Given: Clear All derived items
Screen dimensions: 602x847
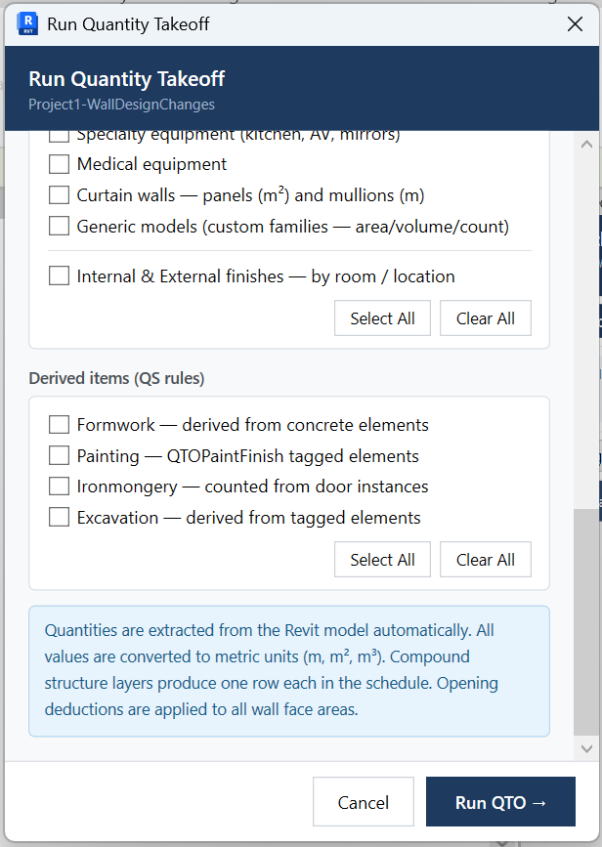Looking at the screenshot, I should (x=486, y=560).
